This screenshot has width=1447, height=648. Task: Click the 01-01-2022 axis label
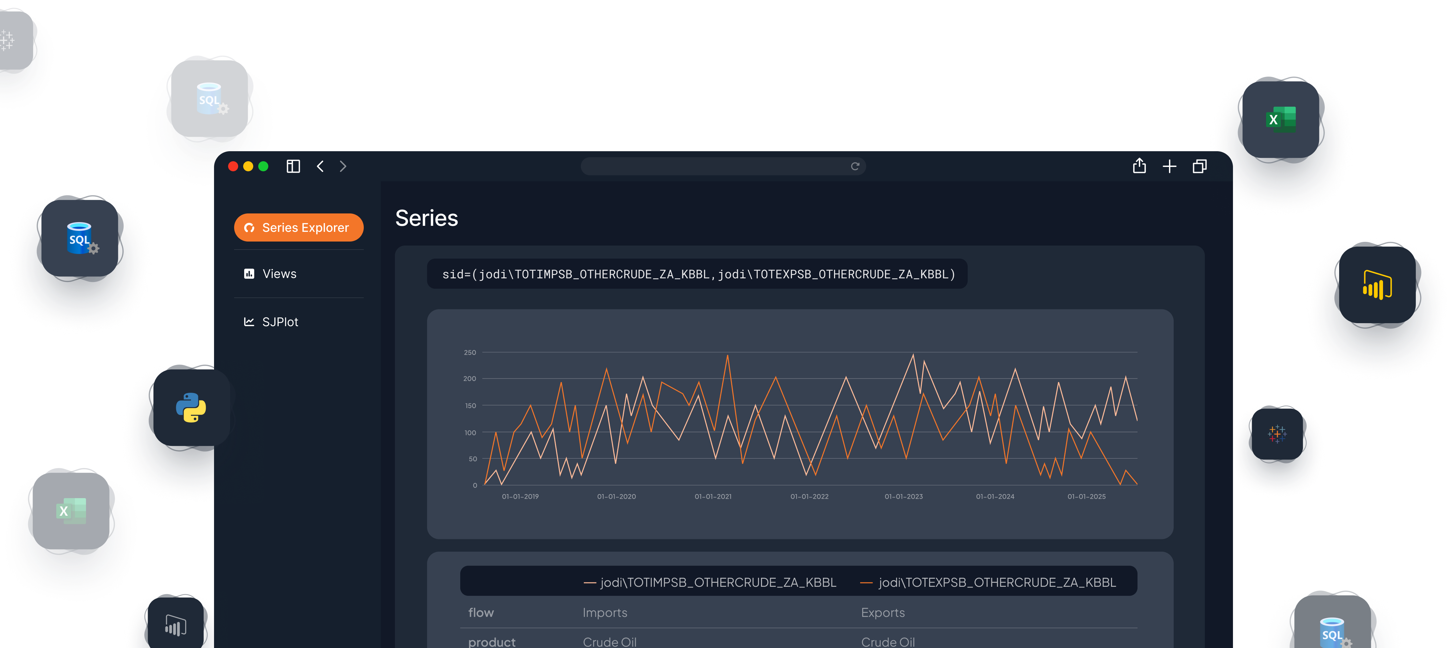tap(809, 496)
